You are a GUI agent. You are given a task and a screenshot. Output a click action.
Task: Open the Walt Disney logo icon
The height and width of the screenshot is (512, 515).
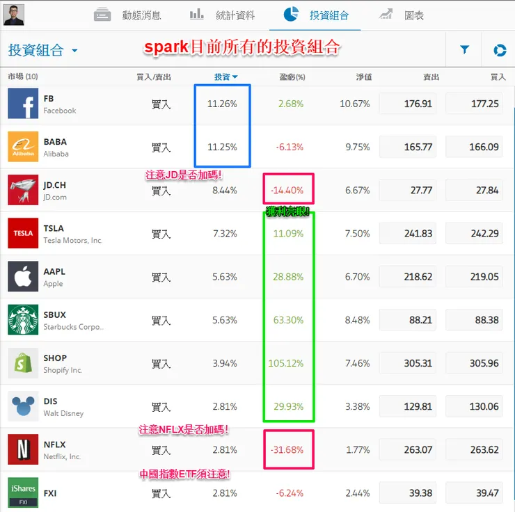[23, 406]
